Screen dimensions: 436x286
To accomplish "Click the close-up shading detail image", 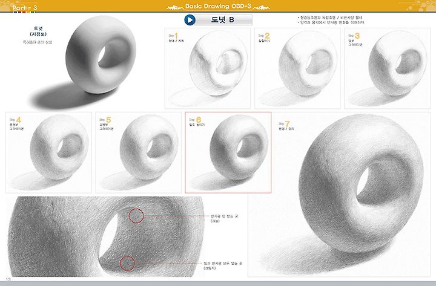I will [106, 236].
